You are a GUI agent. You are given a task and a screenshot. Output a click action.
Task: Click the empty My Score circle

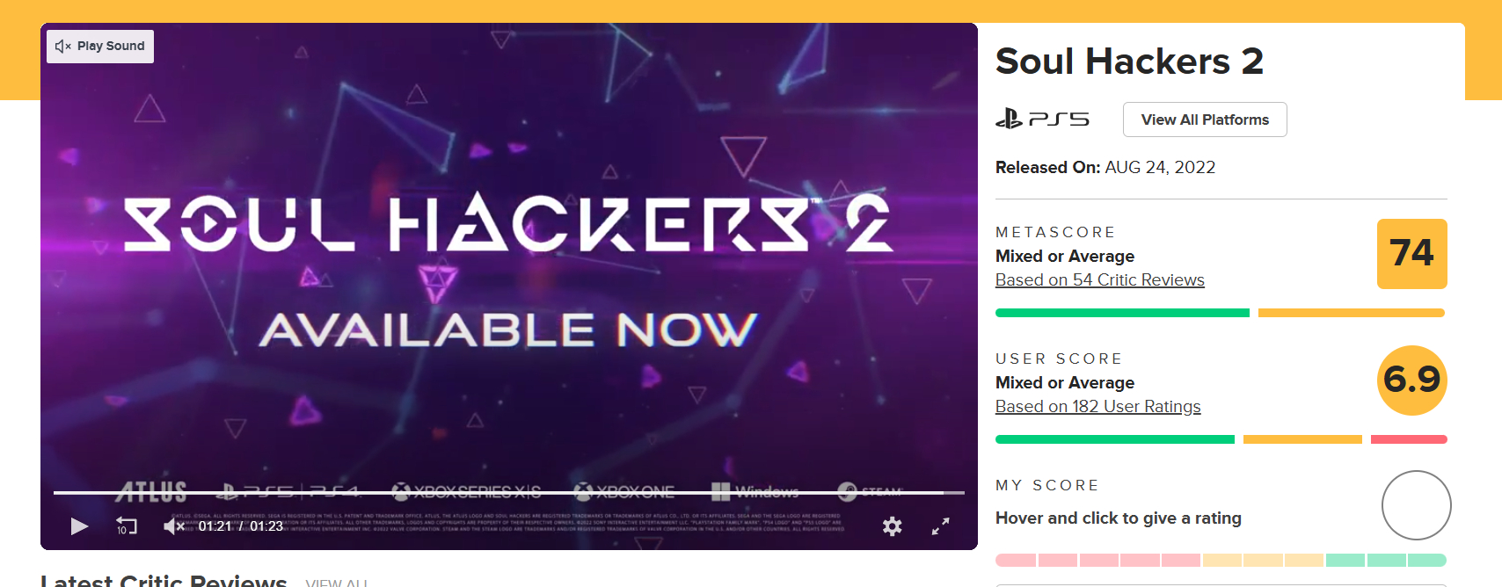click(1416, 505)
